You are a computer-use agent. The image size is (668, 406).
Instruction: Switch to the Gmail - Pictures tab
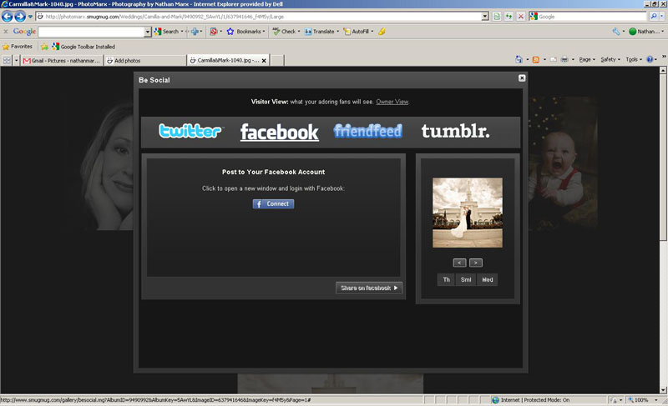(x=62, y=61)
